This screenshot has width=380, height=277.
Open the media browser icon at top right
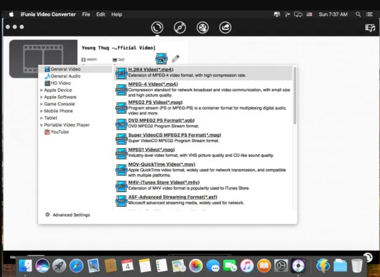coord(370,28)
